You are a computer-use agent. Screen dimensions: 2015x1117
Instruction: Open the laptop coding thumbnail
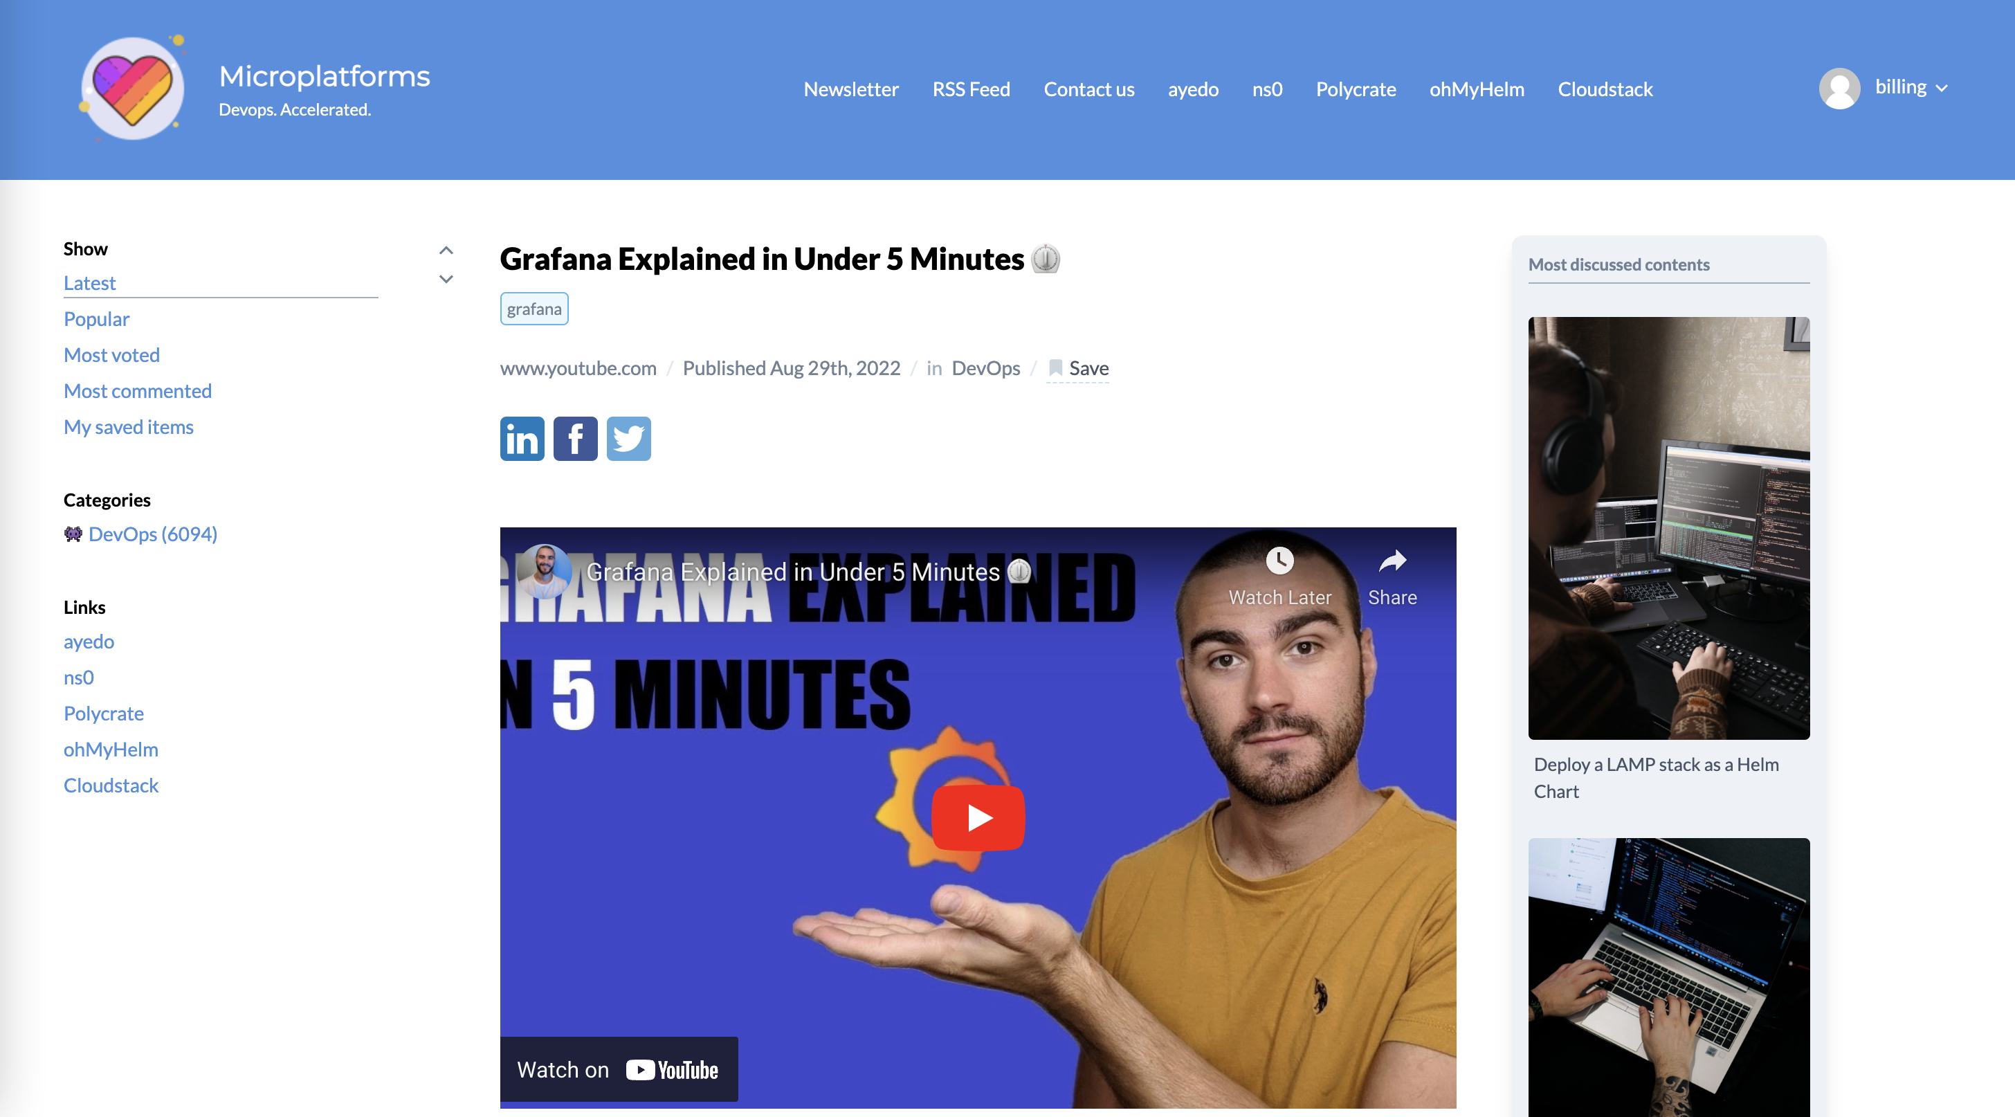click(1668, 977)
